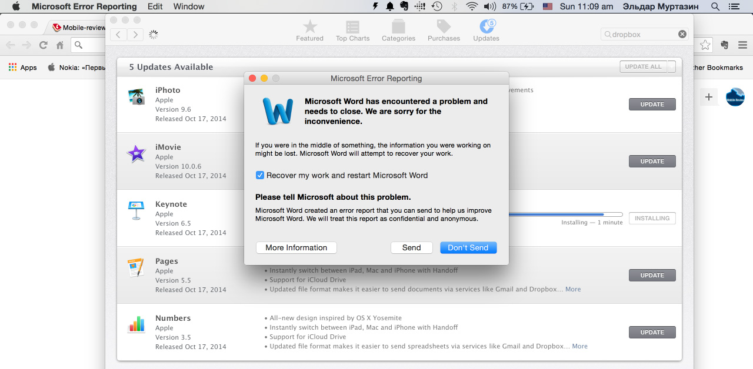The width and height of the screenshot is (753, 369).
Task: Expand the Update All dropdown arrow
Action: coord(671,67)
